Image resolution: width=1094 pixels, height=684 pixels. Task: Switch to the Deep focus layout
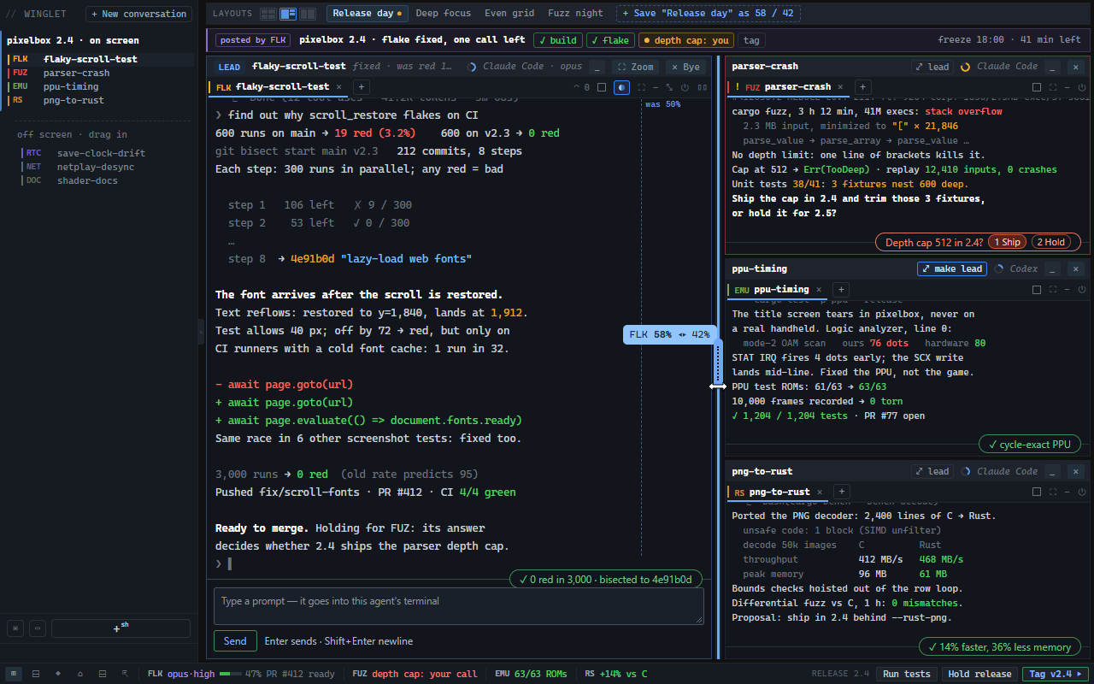(x=444, y=14)
